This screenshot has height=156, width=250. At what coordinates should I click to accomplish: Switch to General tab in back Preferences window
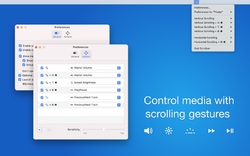(57, 35)
